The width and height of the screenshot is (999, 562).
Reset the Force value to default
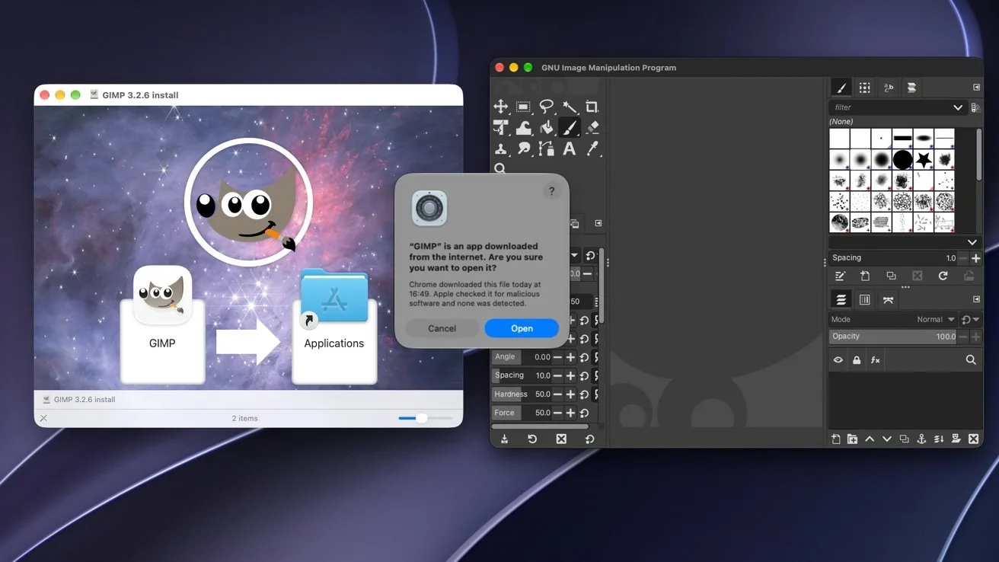[584, 413]
